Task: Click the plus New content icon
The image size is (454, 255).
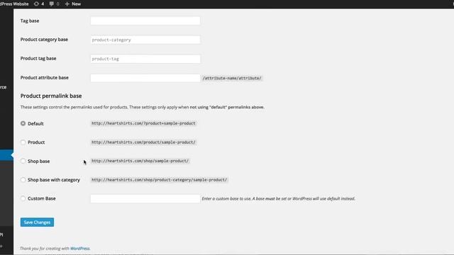Action: click(x=67, y=4)
